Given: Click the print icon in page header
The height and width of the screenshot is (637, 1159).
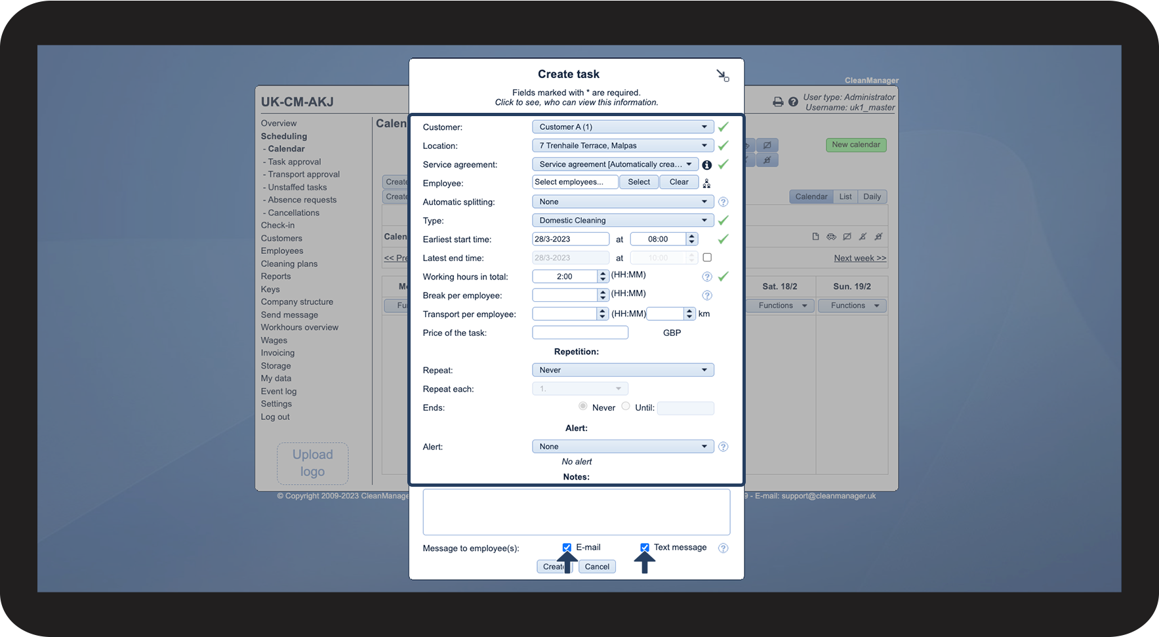Looking at the screenshot, I should click(778, 102).
